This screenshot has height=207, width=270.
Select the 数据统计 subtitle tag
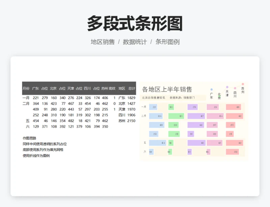pyautogui.click(x=135, y=42)
